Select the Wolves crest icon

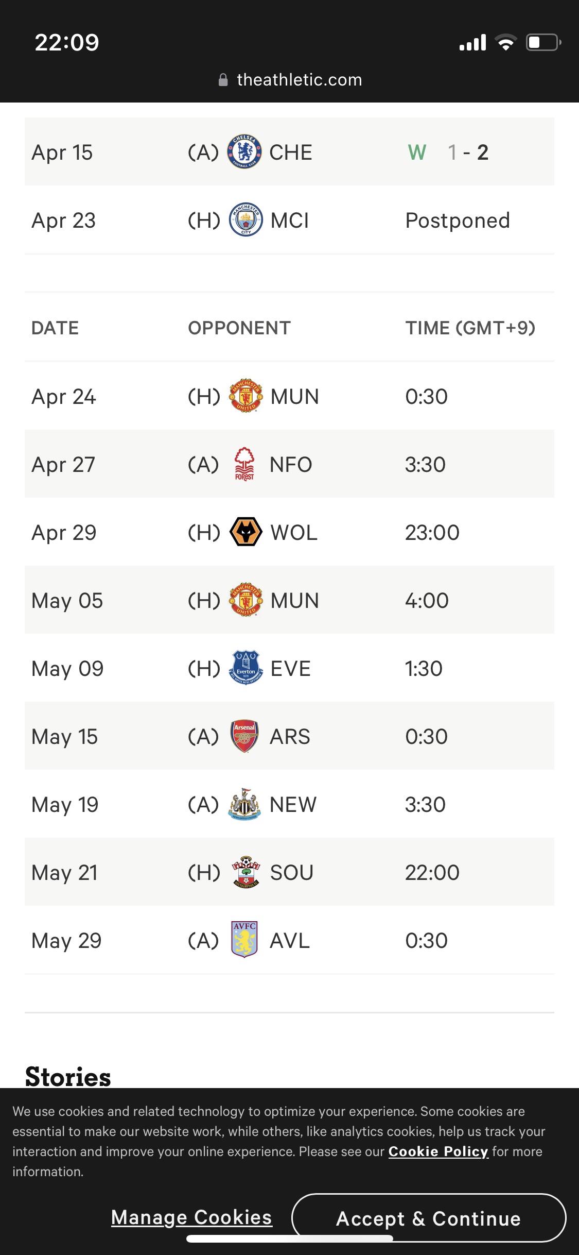point(245,532)
